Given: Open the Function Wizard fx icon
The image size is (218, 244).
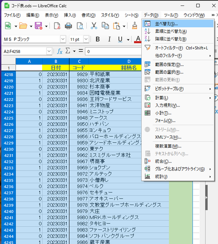Looking at the screenshot, I should coord(59,51).
